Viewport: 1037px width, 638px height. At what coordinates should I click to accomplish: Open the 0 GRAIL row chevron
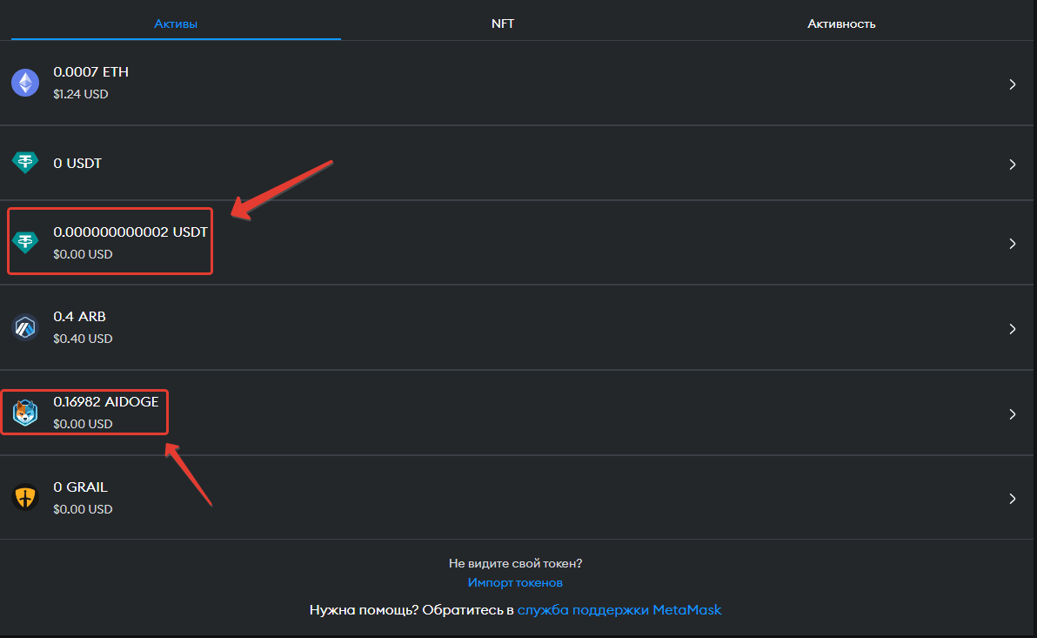[1013, 499]
